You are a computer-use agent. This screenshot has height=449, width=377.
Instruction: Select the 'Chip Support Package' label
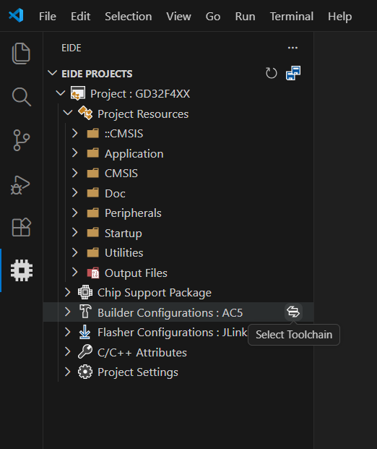point(155,293)
